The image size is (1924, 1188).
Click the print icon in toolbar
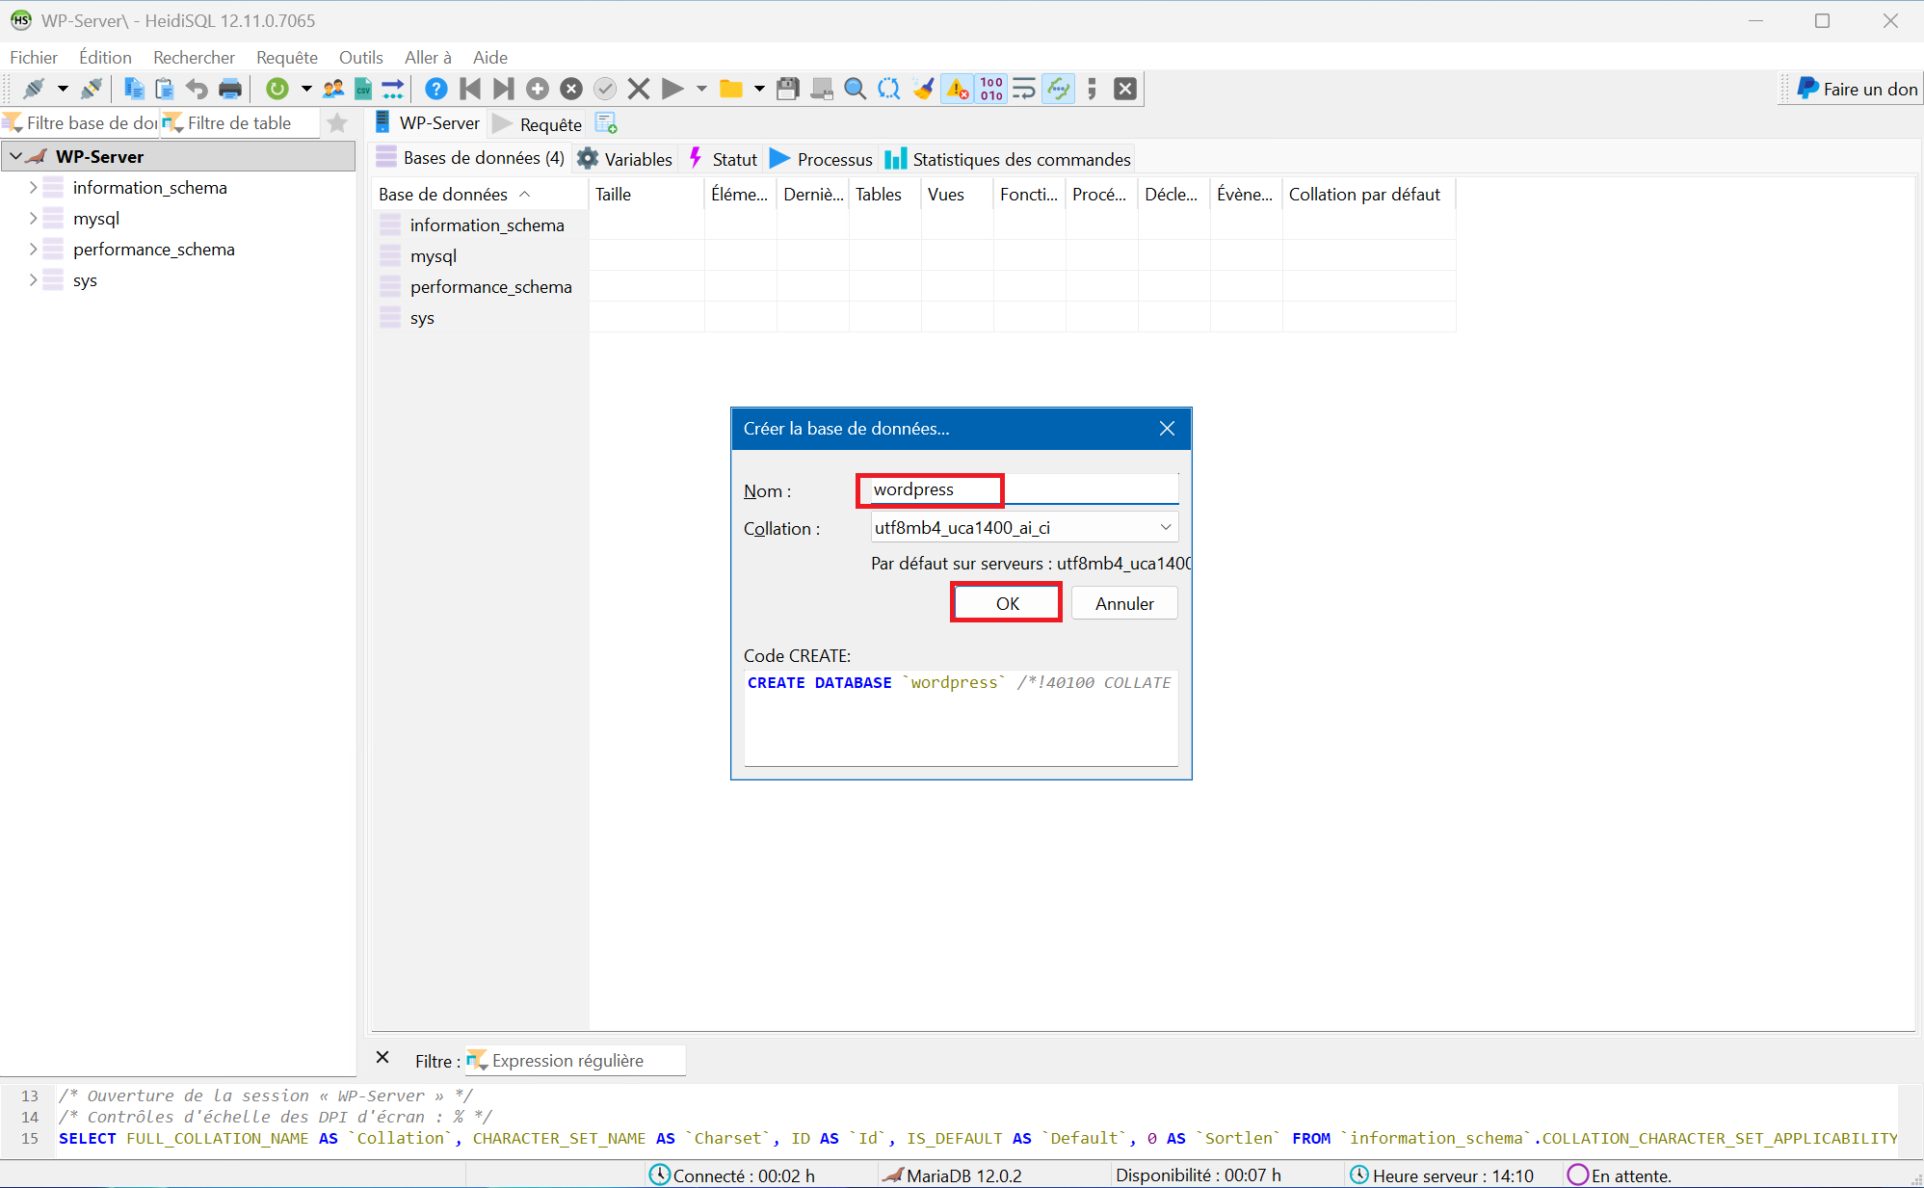[x=230, y=89]
